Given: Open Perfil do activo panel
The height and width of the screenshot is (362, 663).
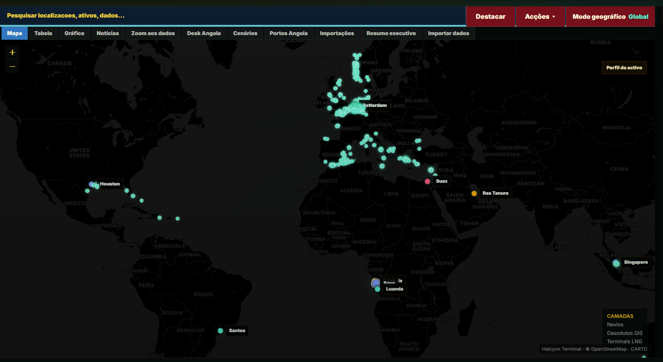Looking at the screenshot, I should click(624, 68).
